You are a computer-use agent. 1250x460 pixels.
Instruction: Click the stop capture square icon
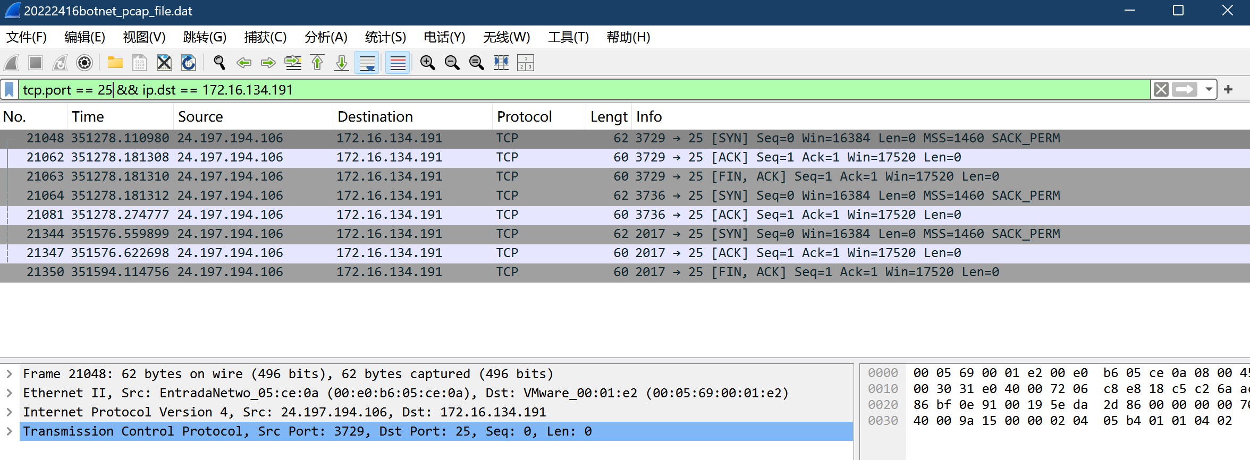[x=36, y=63]
